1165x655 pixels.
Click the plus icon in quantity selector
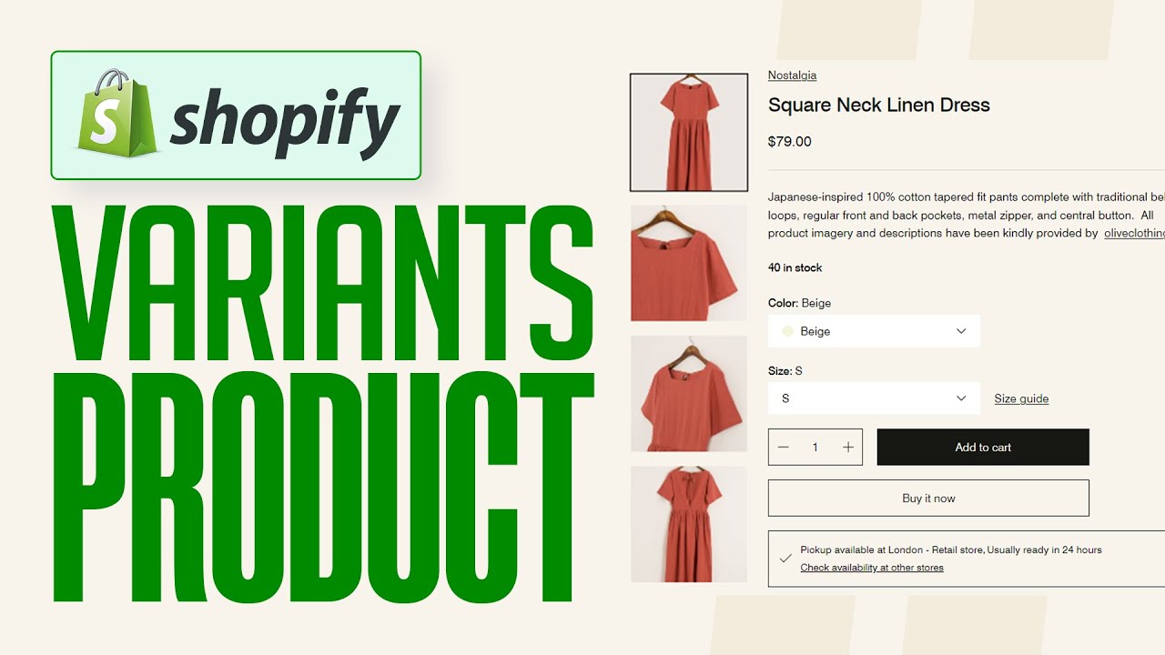848,448
